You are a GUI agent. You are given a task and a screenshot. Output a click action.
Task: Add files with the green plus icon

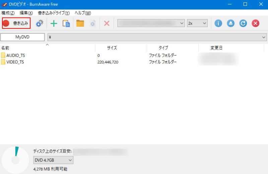54,23
